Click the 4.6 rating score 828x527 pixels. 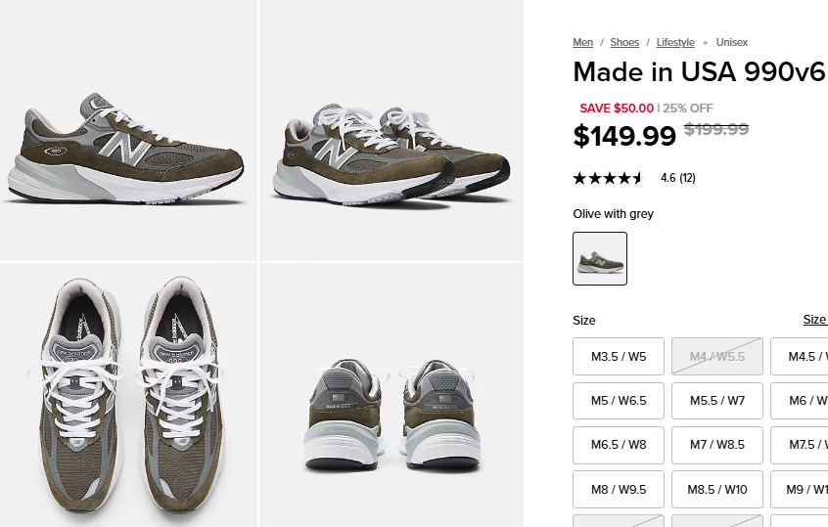pos(668,178)
